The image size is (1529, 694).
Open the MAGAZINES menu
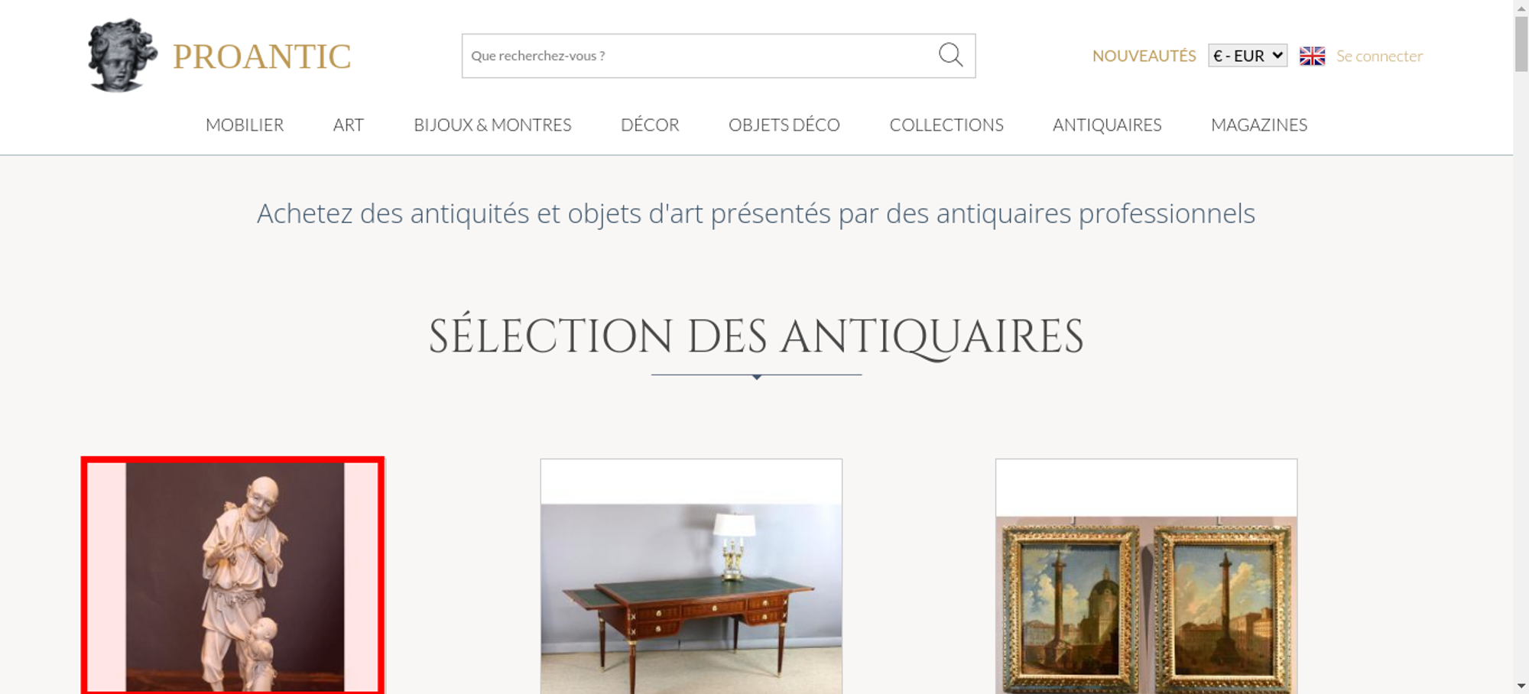click(1259, 125)
